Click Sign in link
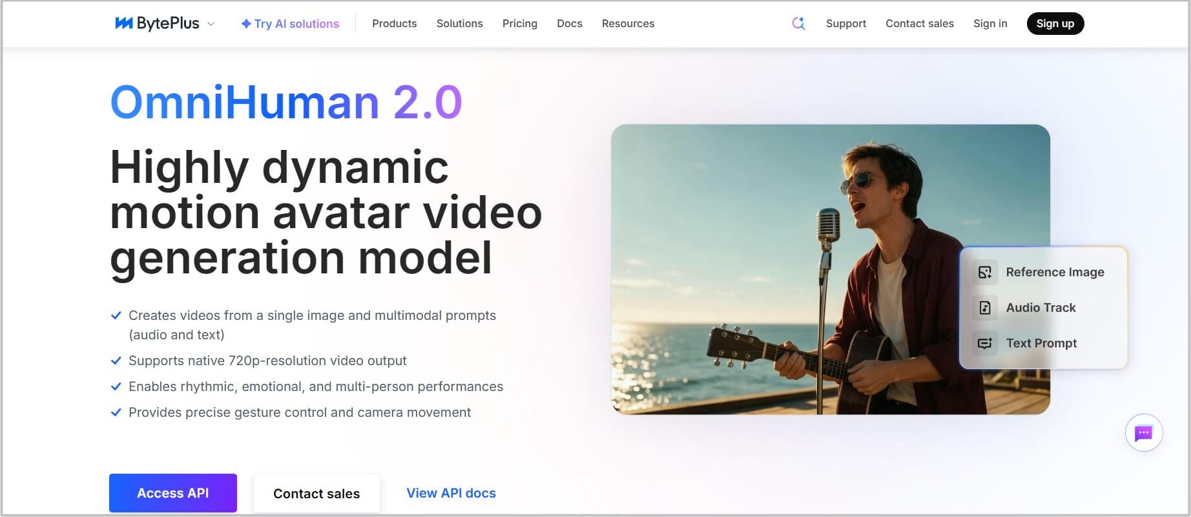1191x517 pixels. 990,23
